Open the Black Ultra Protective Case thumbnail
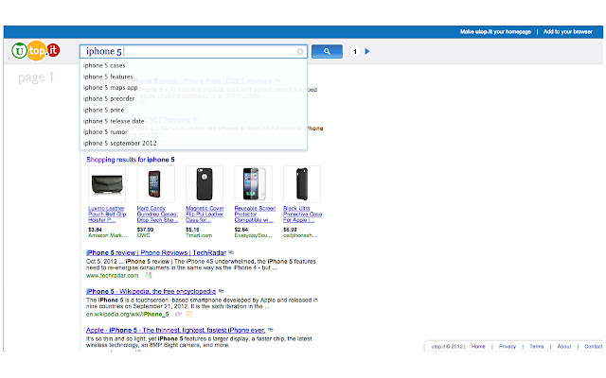 pos(302,184)
